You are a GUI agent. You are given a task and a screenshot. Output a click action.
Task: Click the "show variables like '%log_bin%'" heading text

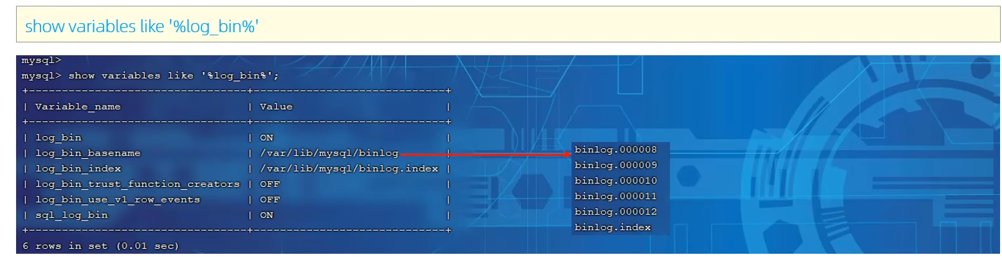(142, 26)
